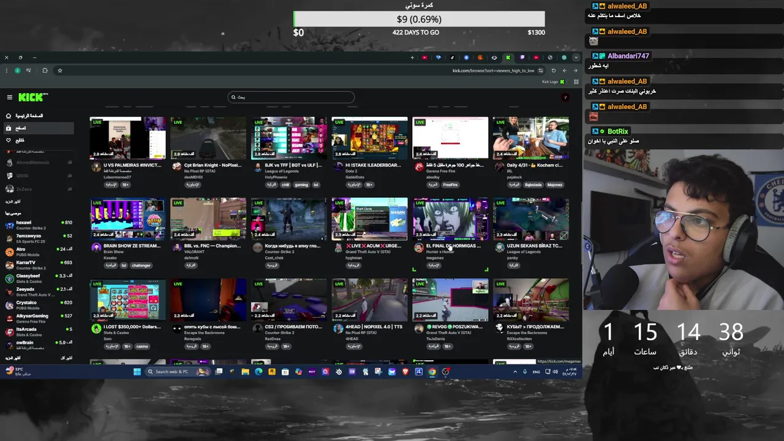
Task: Click the $9 donation goal progress bar
Action: click(419, 19)
